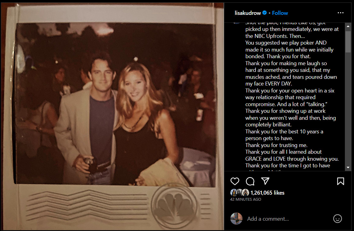Click the blue verified badge icon
This screenshot has width=354, height=231.
pos(265,13)
